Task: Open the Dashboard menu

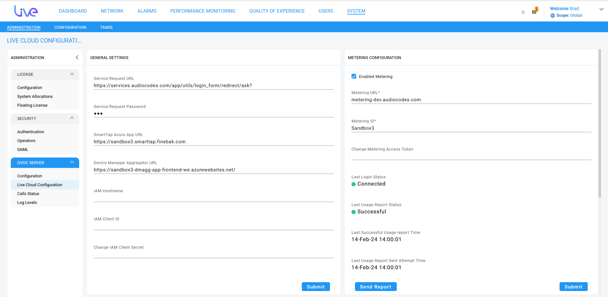Action: [x=73, y=11]
